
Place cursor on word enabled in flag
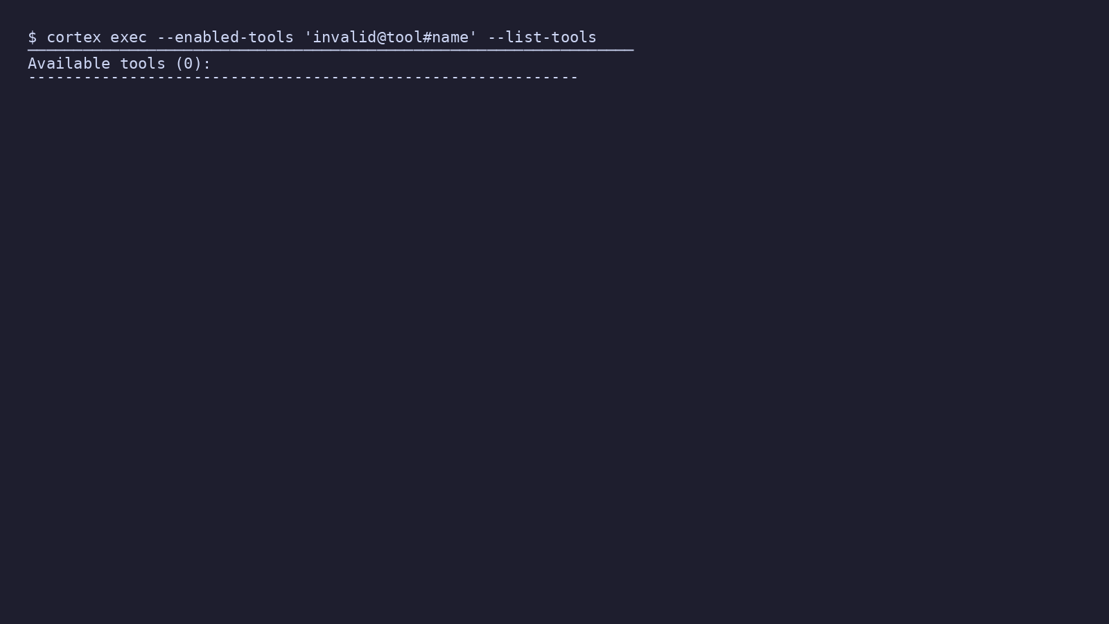coord(207,37)
